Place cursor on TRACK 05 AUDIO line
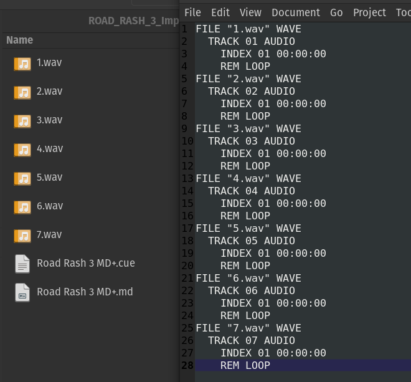 click(x=252, y=241)
